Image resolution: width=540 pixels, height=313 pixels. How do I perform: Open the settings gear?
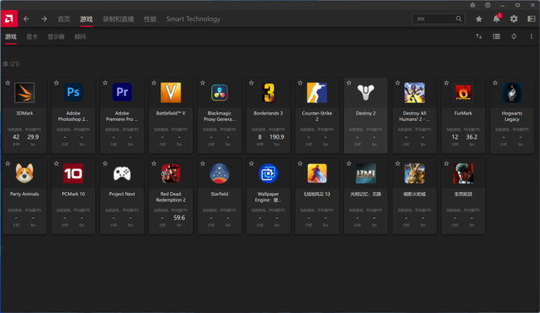514,19
